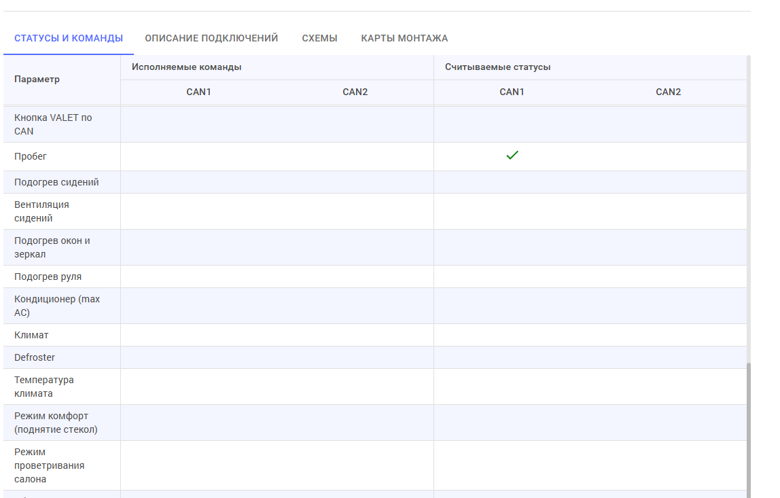The height and width of the screenshot is (498, 780).
Task: Select the Карты монтажа tab
Action: point(404,38)
